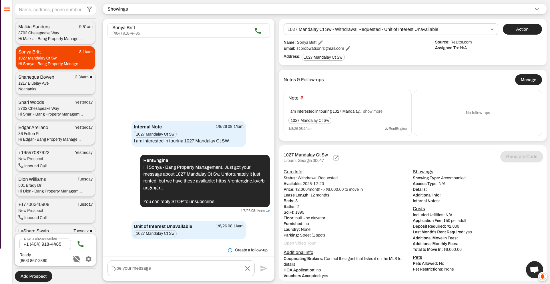Edit email address using pencil icon
Screen dimensions: 550x284
pos(348,49)
